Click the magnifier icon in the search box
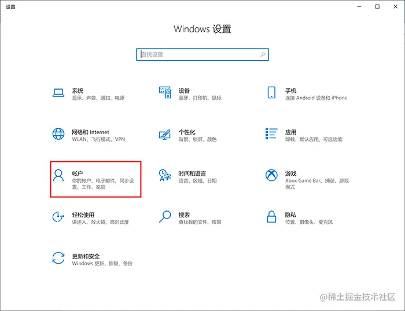Screen dimensions: 405x311 click(263, 54)
